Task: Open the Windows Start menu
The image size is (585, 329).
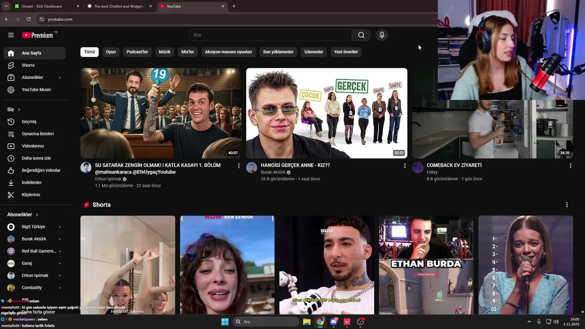Action: point(225,322)
